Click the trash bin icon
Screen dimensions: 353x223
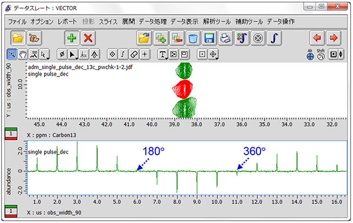click(x=193, y=38)
